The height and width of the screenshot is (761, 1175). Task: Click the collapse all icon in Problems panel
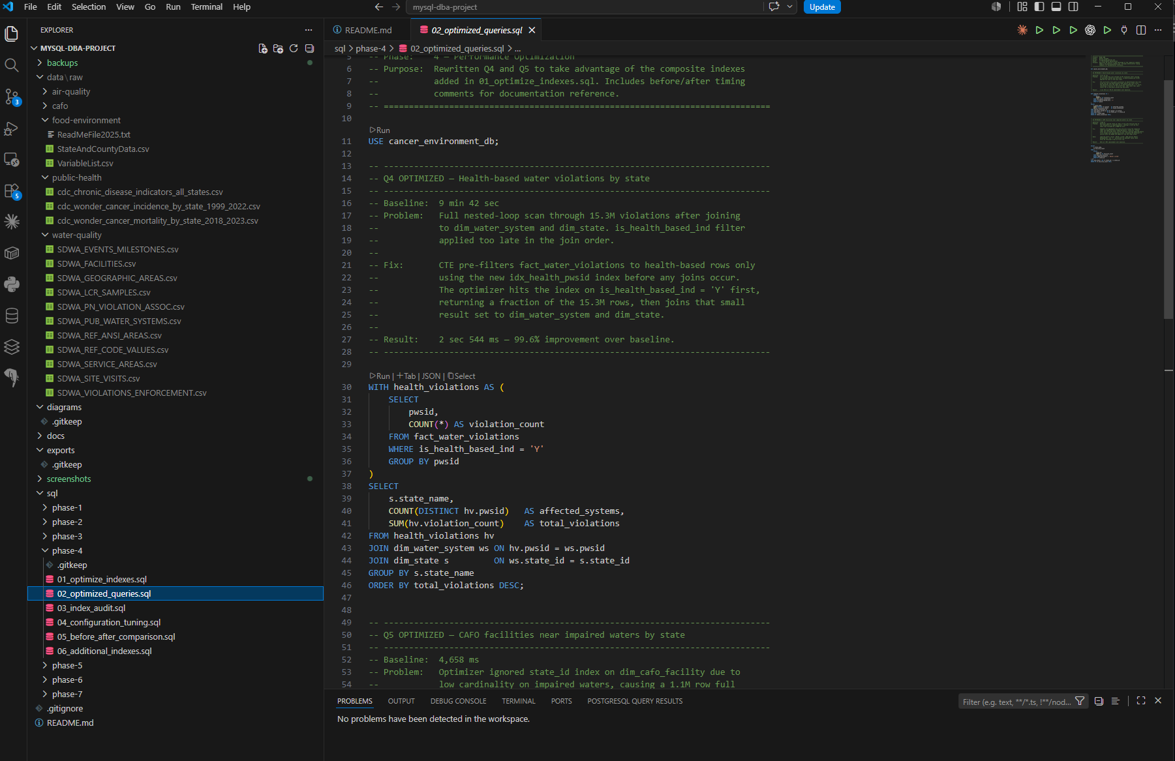tap(1099, 701)
